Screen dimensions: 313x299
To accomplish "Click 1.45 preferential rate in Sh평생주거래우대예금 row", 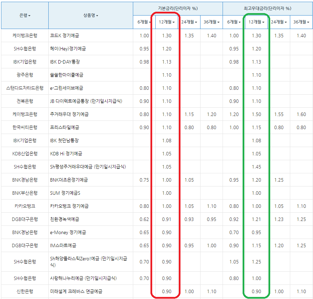I will click(256, 167).
